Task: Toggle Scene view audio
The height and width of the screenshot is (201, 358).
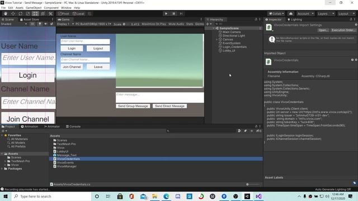Action: coord(46,24)
